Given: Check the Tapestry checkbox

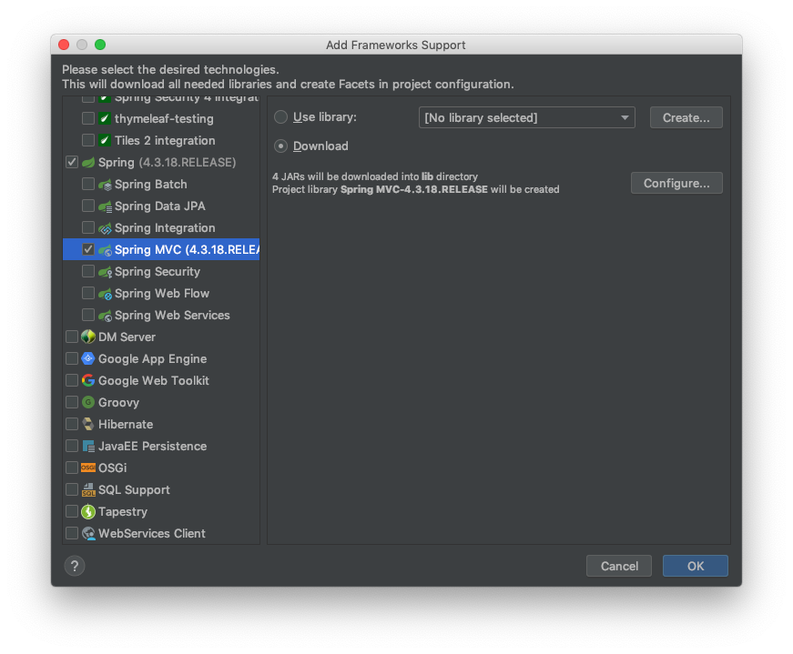Looking at the screenshot, I should click(72, 511).
